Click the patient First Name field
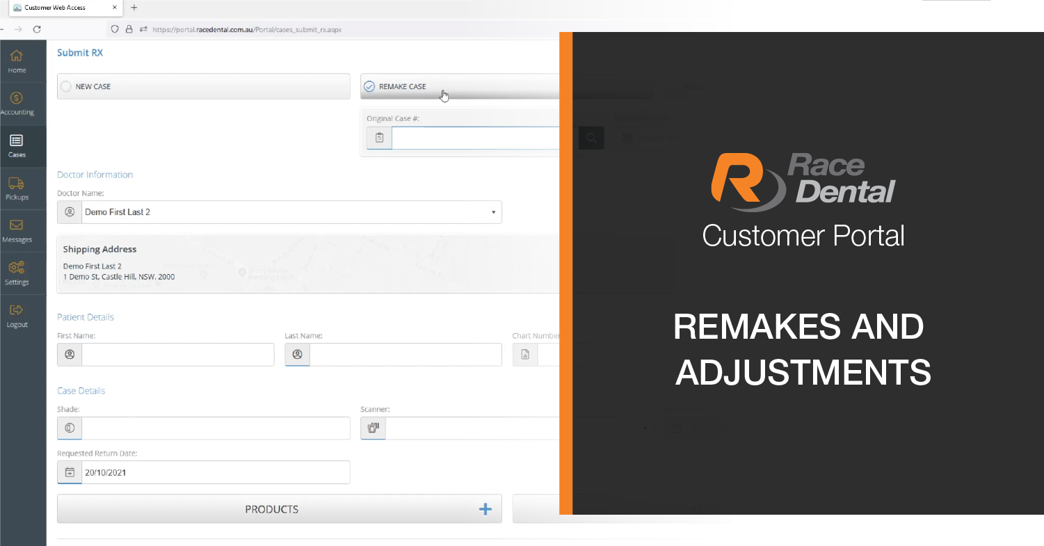1044x546 pixels. [177, 355]
